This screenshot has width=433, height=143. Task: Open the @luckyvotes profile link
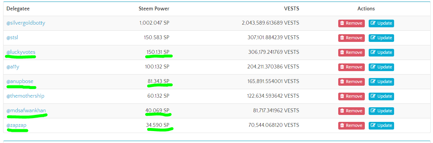(x=21, y=52)
